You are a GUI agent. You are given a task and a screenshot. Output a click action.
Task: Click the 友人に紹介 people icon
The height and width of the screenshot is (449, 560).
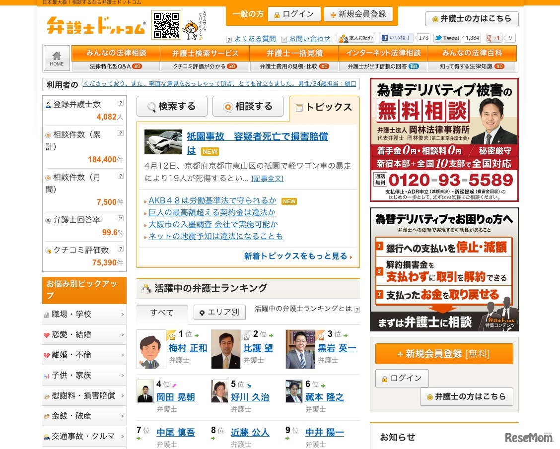[x=343, y=38]
